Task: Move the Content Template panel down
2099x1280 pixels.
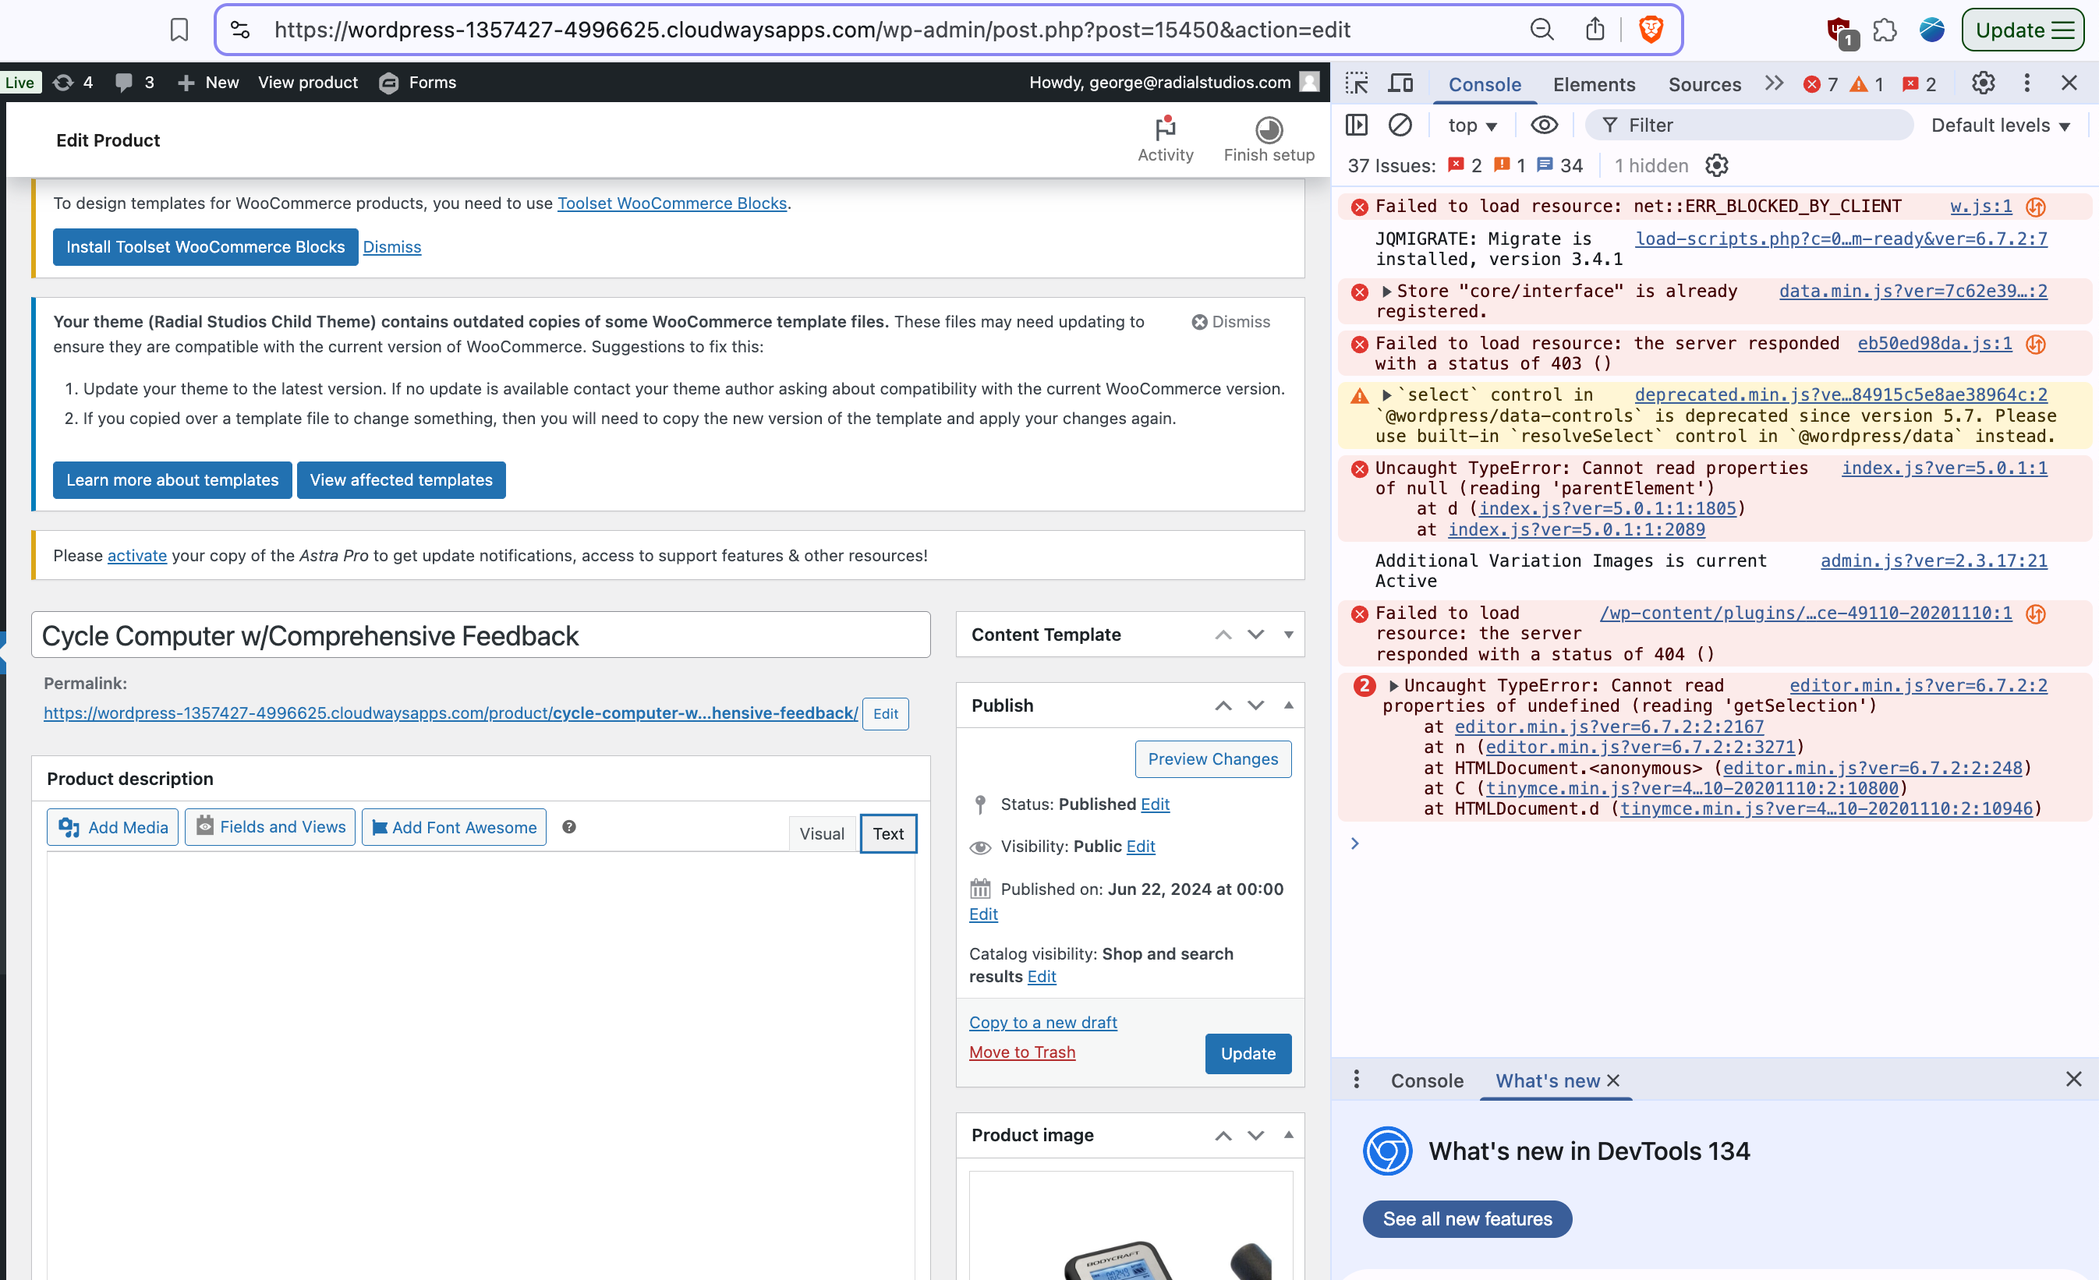Action: tap(1255, 635)
